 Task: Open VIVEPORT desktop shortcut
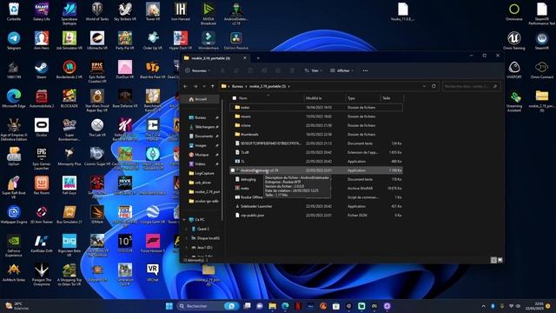tap(514, 70)
